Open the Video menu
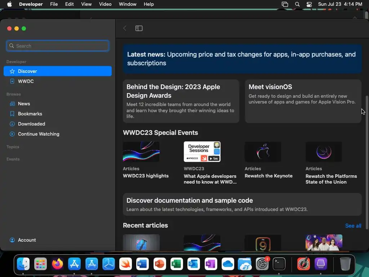This screenshot has height=277, width=369. (105, 4)
